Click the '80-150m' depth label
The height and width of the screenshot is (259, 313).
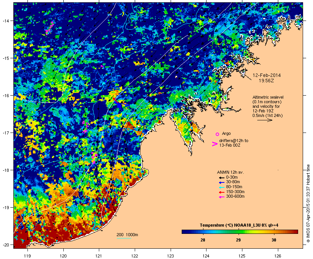pyautogui.click(x=234, y=187)
